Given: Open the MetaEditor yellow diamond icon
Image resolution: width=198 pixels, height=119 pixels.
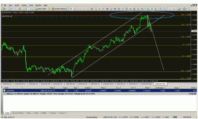Looking at the screenshot, I should click(x=49, y=9).
